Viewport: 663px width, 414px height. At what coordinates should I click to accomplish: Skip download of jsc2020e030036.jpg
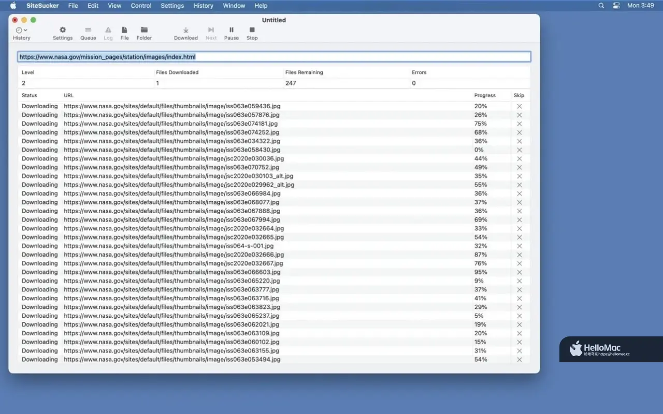click(x=519, y=159)
